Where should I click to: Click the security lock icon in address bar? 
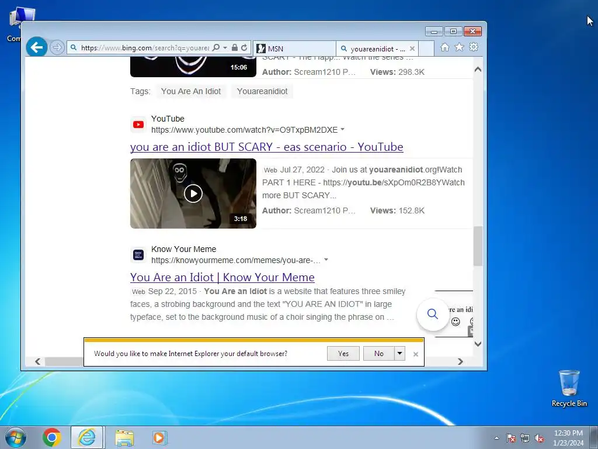click(x=235, y=48)
